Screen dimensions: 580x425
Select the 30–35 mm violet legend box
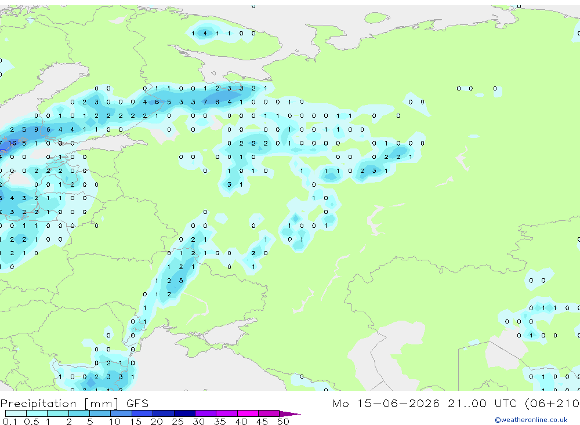[206, 413]
